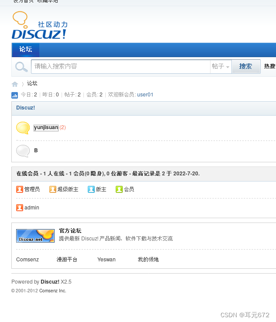
Task: Open the Comsenz friend link
Action: [28, 260]
